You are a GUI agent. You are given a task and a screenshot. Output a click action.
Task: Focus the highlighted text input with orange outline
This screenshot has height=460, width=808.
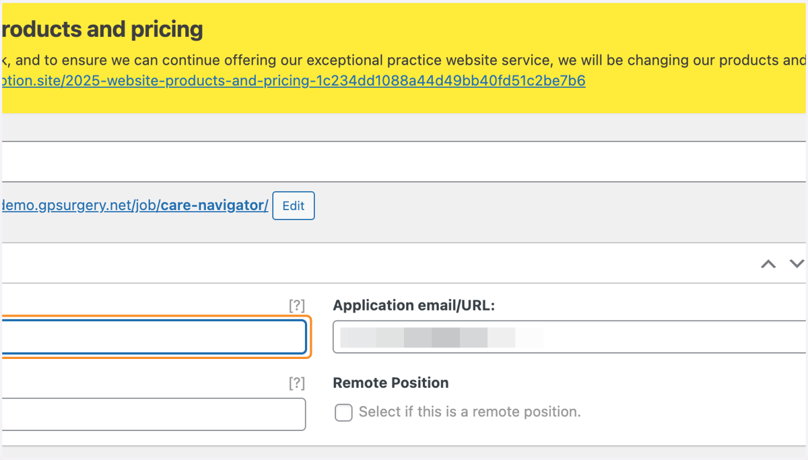[x=154, y=337]
